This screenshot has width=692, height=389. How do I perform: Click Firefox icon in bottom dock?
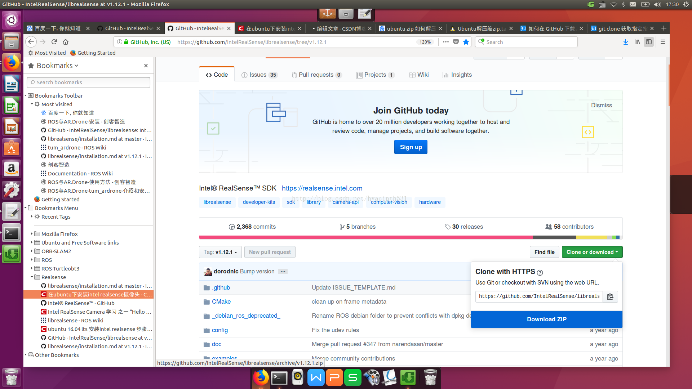[261, 377]
